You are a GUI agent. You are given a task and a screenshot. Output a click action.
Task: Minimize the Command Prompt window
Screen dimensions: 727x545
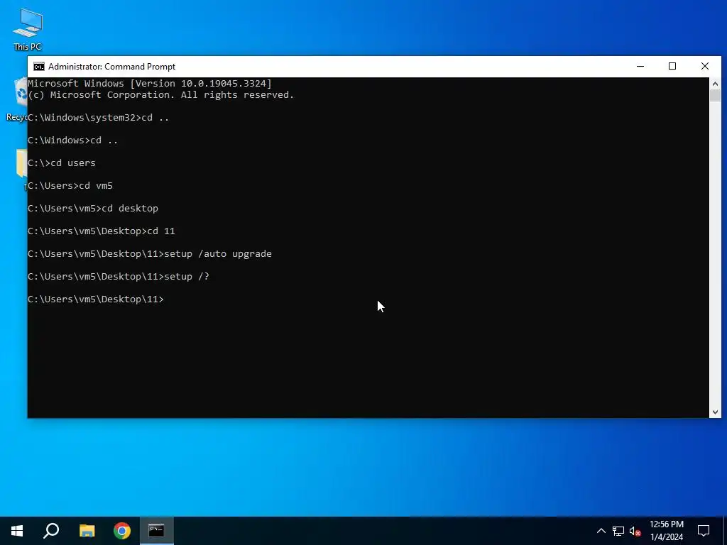(640, 66)
